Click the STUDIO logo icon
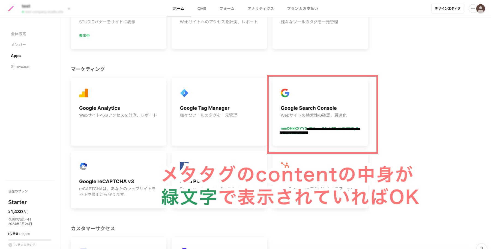 pyautogui.click(x=11, y=9)
